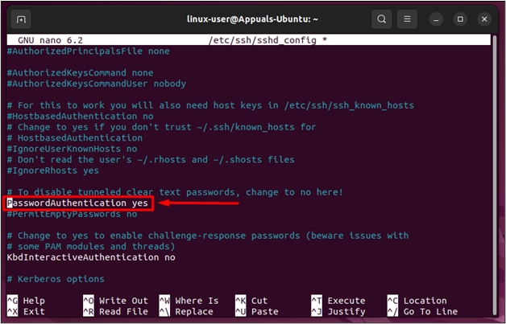Click the 'Change to yes if you don't trust' comment
The image size is (506, 324).
tap(162, 127)
